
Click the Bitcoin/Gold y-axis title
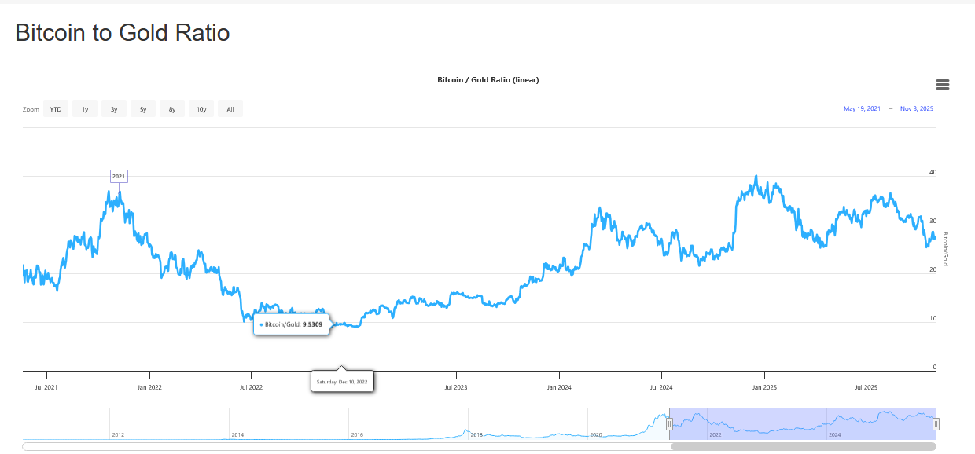click(x=945, y=248)
